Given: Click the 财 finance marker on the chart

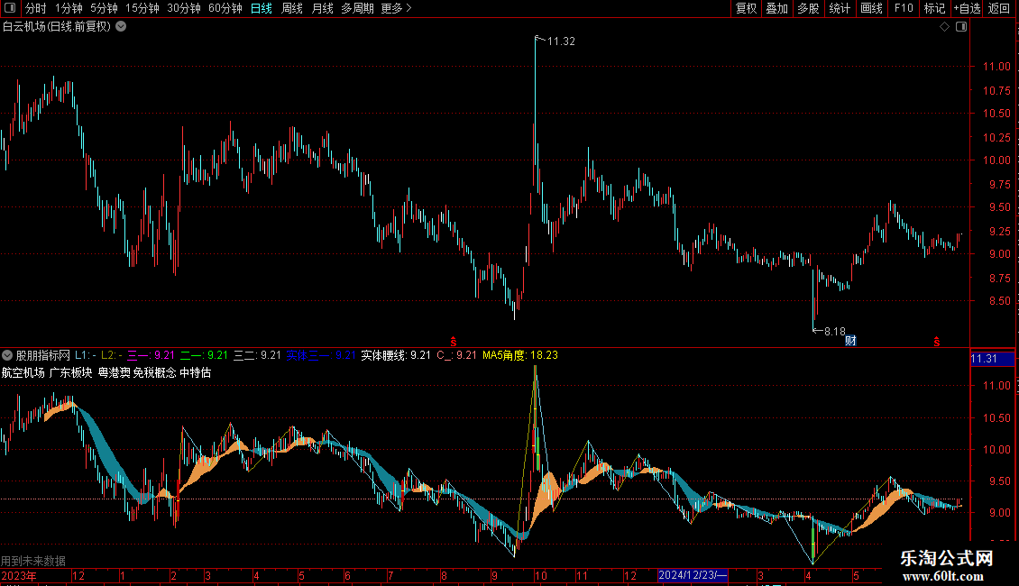Looking at the screenshot, I should click(x=850, y=341).
